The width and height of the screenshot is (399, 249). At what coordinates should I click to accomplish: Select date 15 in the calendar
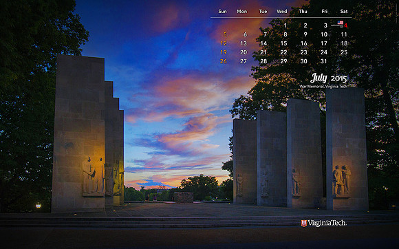283,43
